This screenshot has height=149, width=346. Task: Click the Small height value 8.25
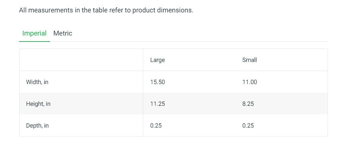[248, 104]
